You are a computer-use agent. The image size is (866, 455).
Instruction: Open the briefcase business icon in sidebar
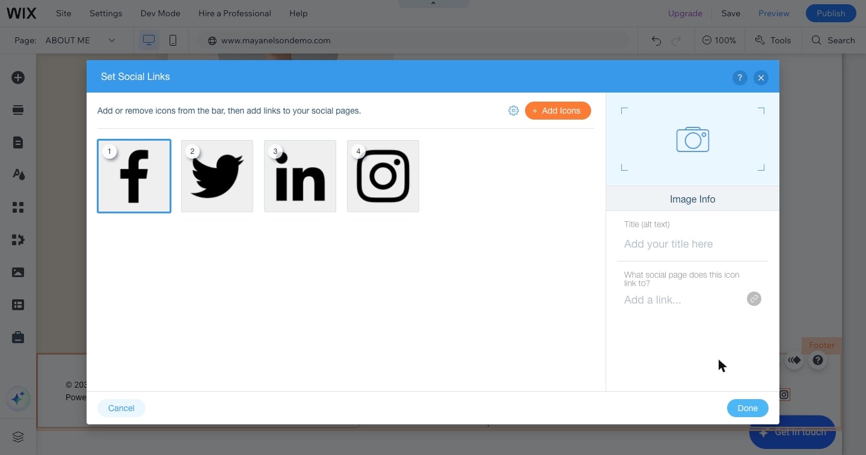(18, 337)
